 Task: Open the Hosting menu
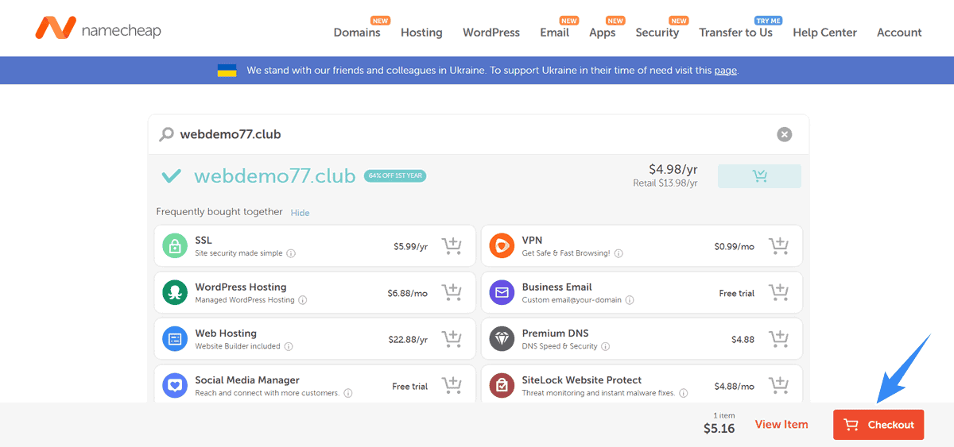(x=421, y=33)
